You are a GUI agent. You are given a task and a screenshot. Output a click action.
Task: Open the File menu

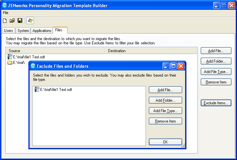[6, 13]
